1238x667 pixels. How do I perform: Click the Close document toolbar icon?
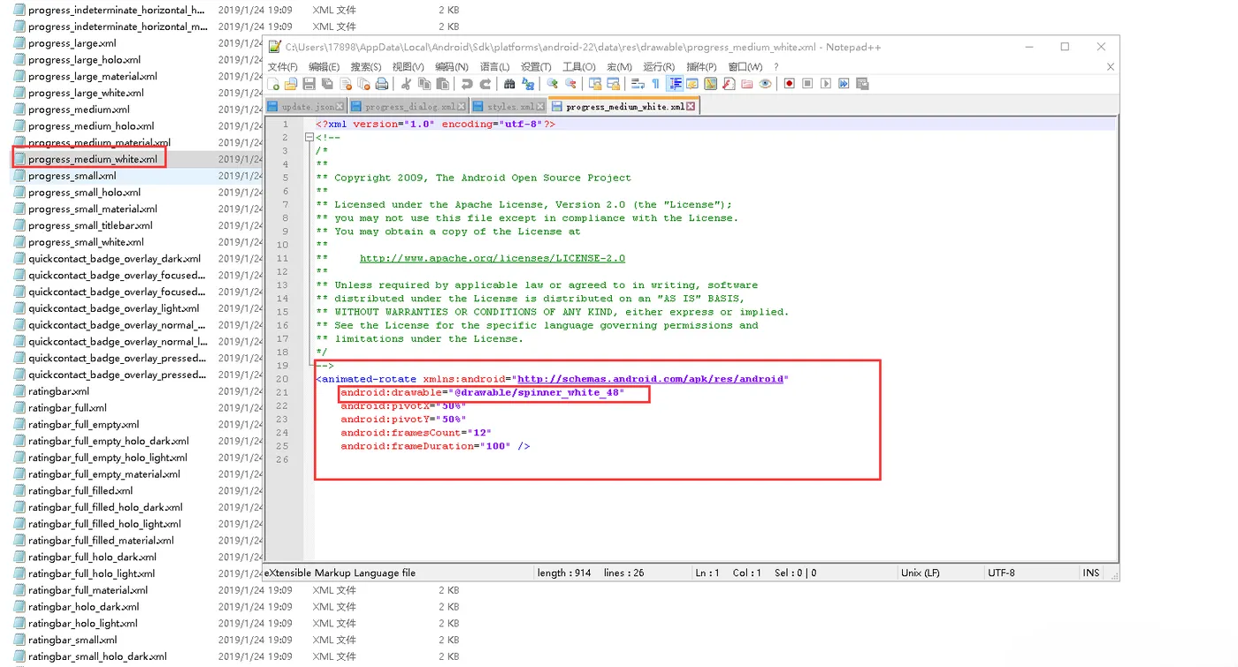click(x=346, y=84)
